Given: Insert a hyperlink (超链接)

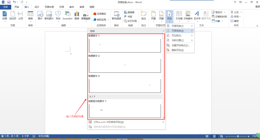Looking at the screenshot, I should point(129,12).
